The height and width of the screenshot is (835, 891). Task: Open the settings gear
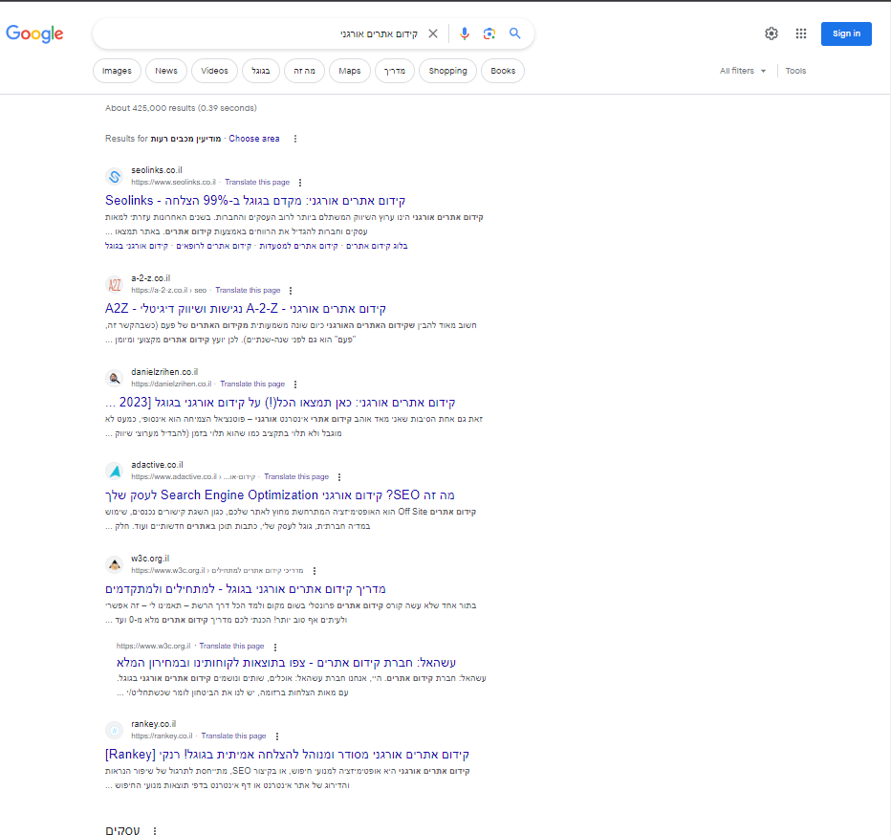pyautogui.click(x=771, y=33)
